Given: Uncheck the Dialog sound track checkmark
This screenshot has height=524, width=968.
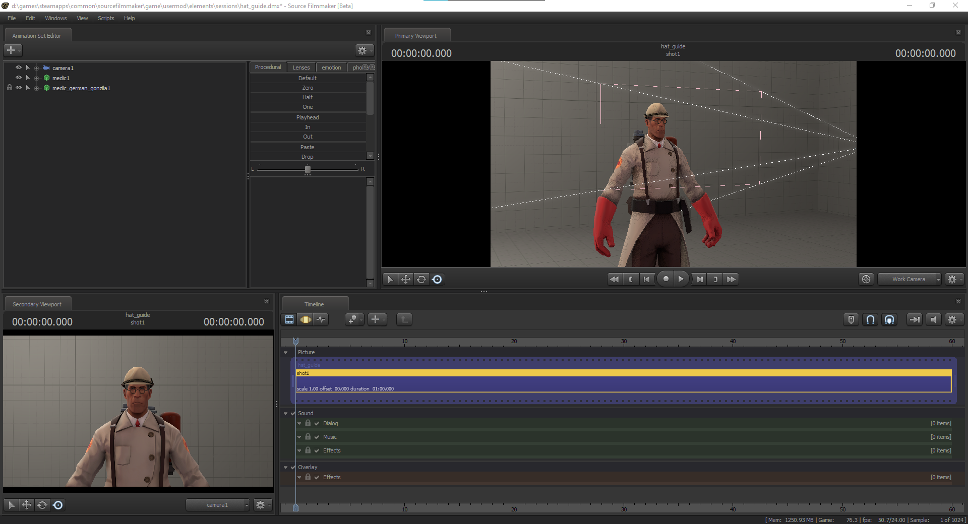Looking at the screenshot, I should click(317, 424).
